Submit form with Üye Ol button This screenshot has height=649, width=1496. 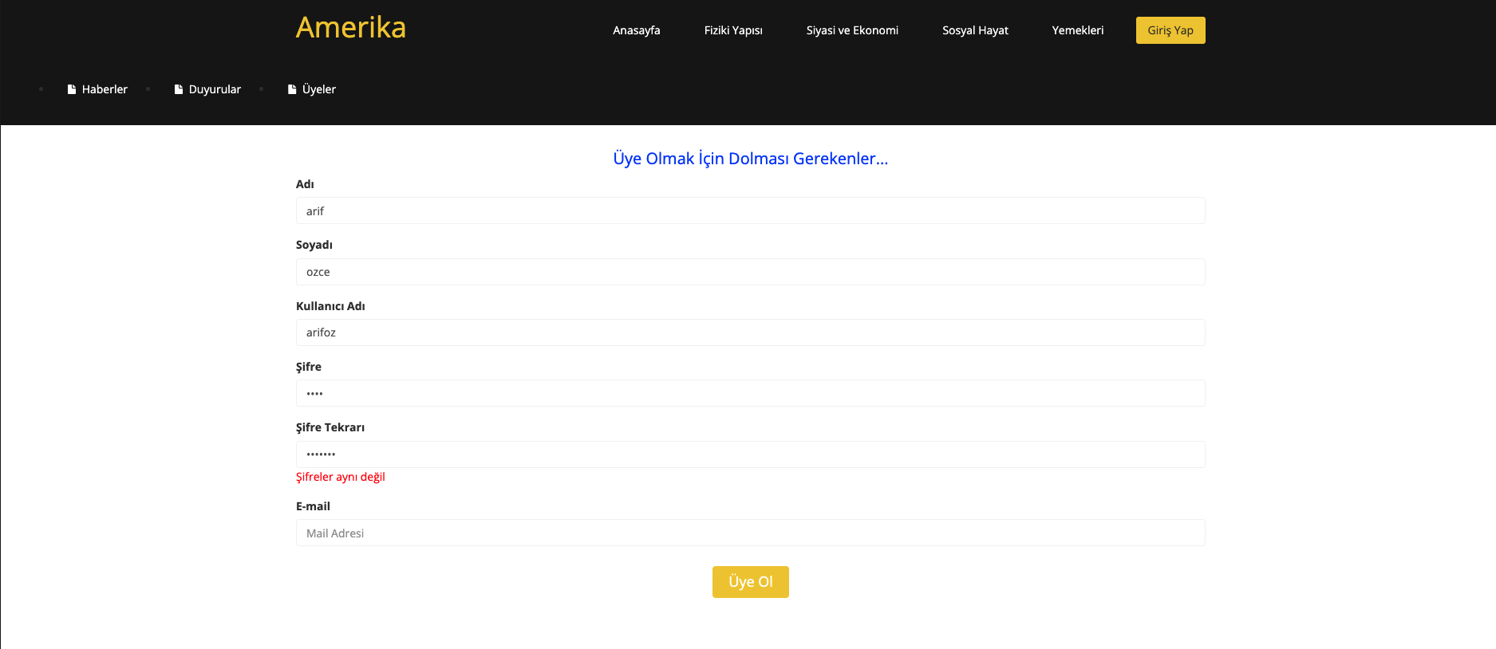pyautogui.click(x=751, y=582)
